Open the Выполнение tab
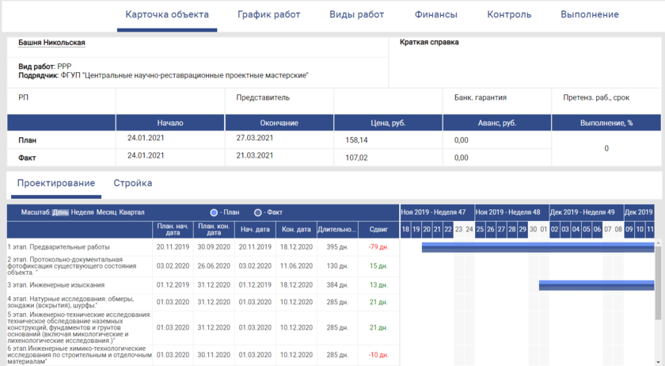This screenshot has height=366, width=665. point(590,15)
